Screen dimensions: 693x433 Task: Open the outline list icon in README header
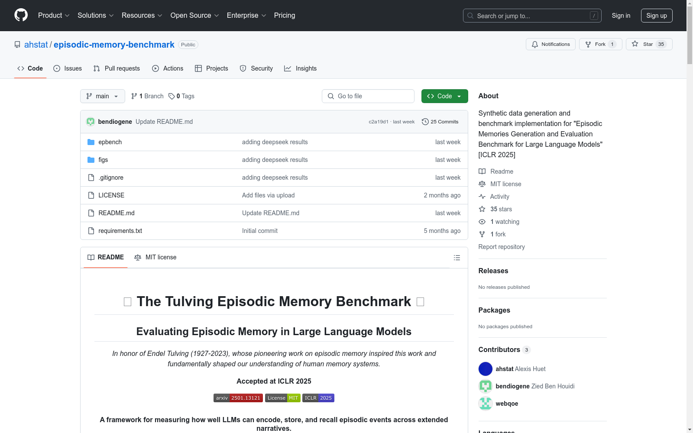click(457, 258)
